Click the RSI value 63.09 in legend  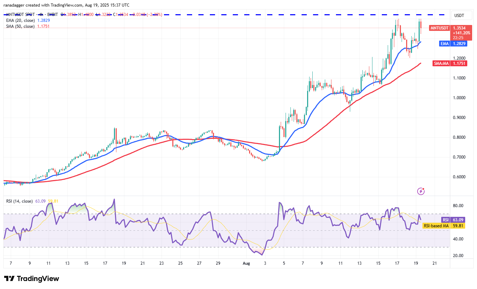click(41, 201)
